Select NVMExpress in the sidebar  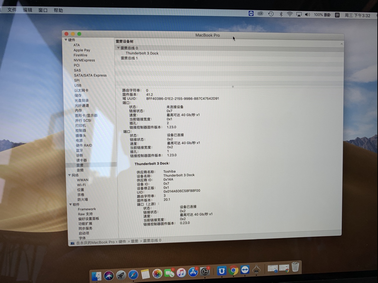point(84,60)
